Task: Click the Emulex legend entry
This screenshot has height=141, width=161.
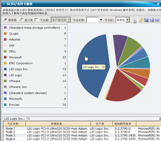Action: coord(14,105)
